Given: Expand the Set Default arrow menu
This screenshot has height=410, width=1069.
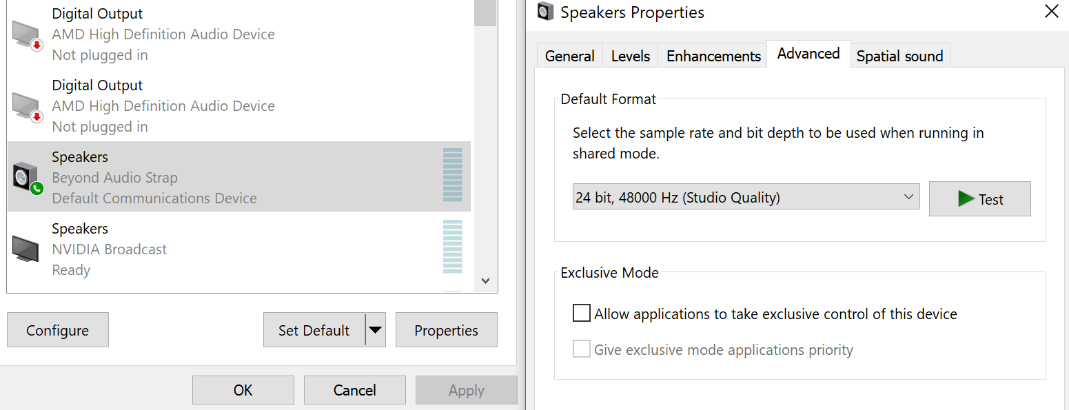Looking at the screenshot, I should 375,330.
